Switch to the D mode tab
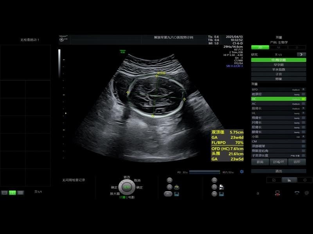This screenshot has height=234, width=313. (x=297, y=47)
